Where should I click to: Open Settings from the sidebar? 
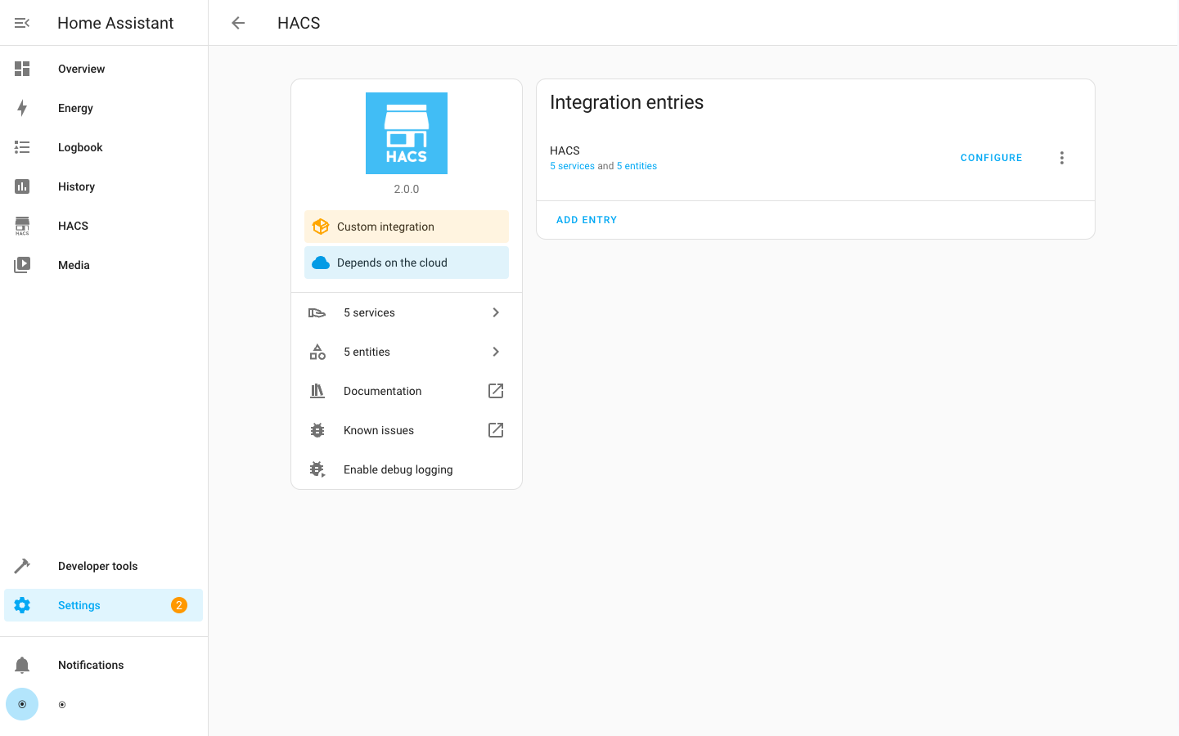[79, 605]
